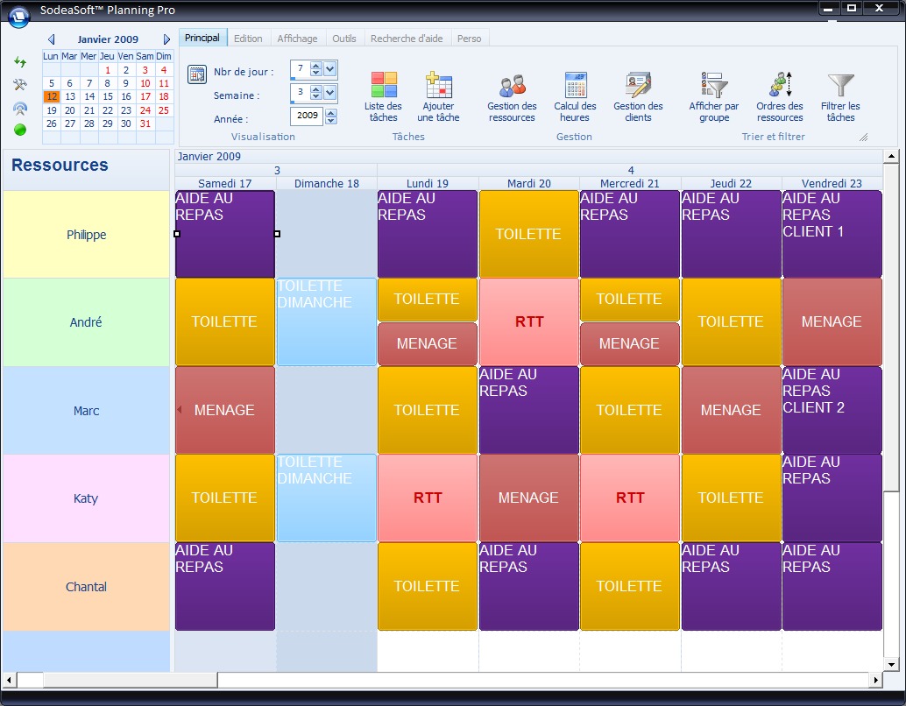Open the Nbr de jour dropdown
Screen dimensions: 906x706
328,68
